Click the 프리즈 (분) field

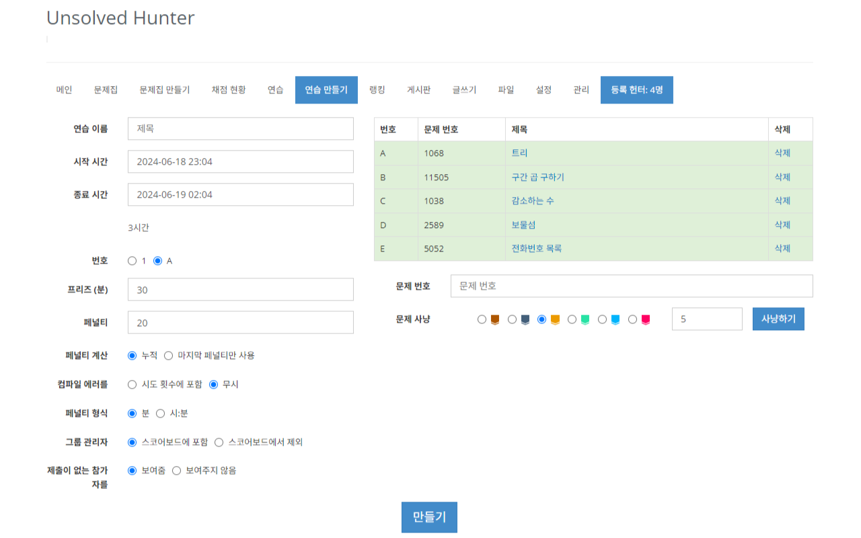[241, 290]
